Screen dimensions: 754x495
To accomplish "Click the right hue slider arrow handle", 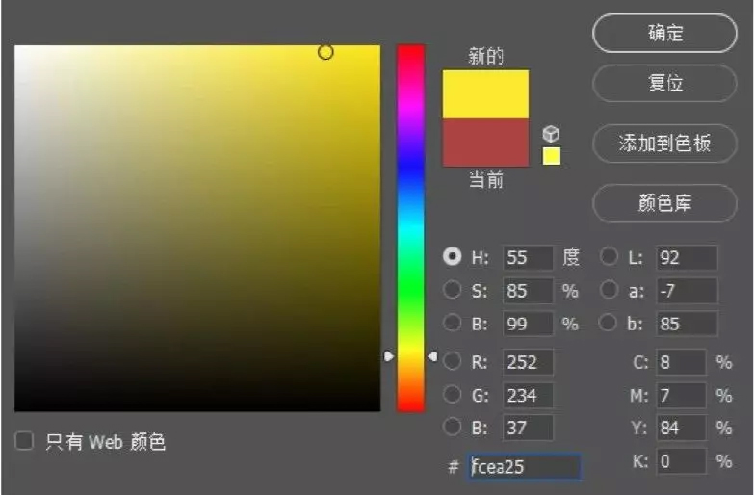I will pyautogui.click(x=432, y=356).
